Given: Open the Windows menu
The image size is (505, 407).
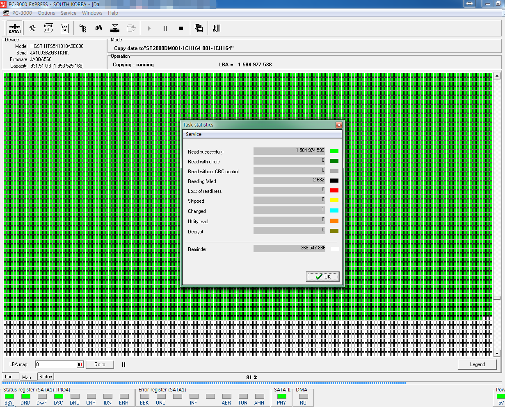Looking at the screenshot, I should tap(92, 13).
